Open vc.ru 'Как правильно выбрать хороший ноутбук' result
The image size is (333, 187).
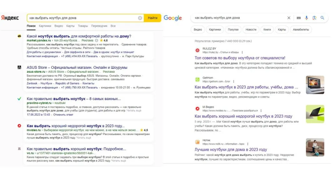76,149
